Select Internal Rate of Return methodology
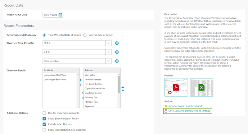248x134 pixels. 85,35
